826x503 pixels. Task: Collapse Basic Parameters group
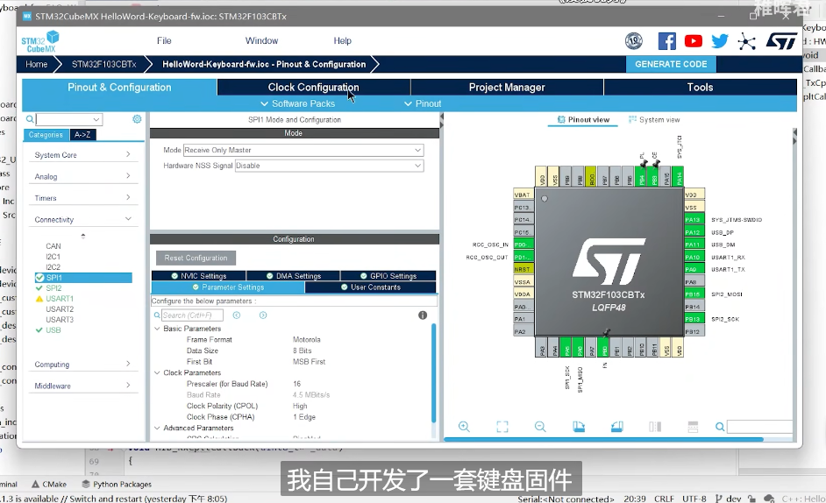[157, 328]
